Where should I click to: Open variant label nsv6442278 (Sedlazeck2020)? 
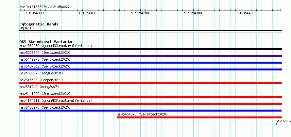point(45,59)
